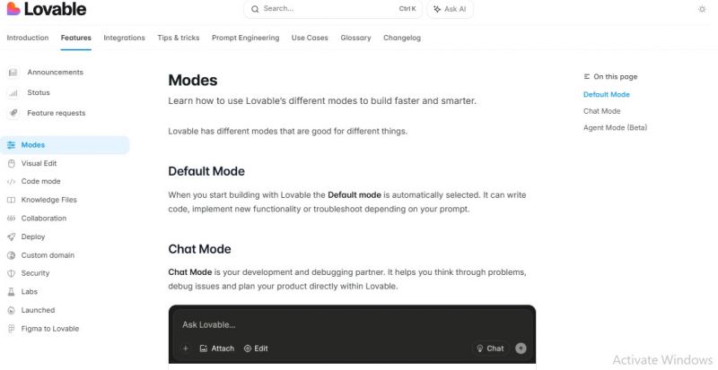Click the Ask AI button
This screenshot has height=370, width=718.
[451, 9]
